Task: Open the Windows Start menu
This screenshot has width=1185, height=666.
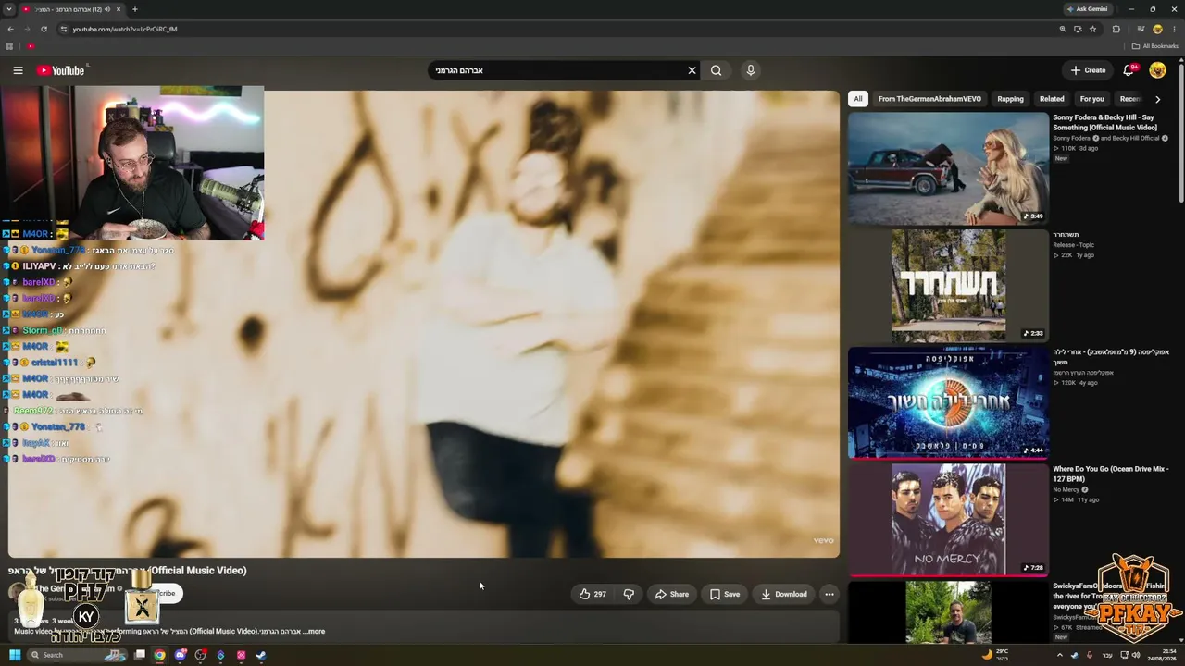Action: point(15,655)
